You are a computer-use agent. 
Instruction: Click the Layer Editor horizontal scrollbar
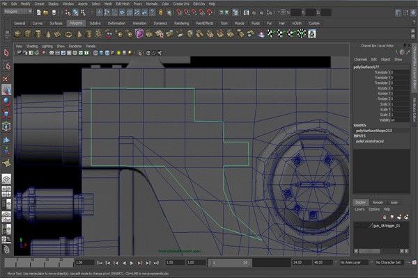[369, 251]
